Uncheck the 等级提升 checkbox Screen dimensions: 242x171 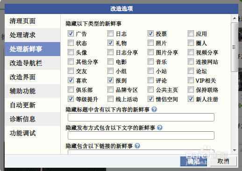tap(71, 99)
